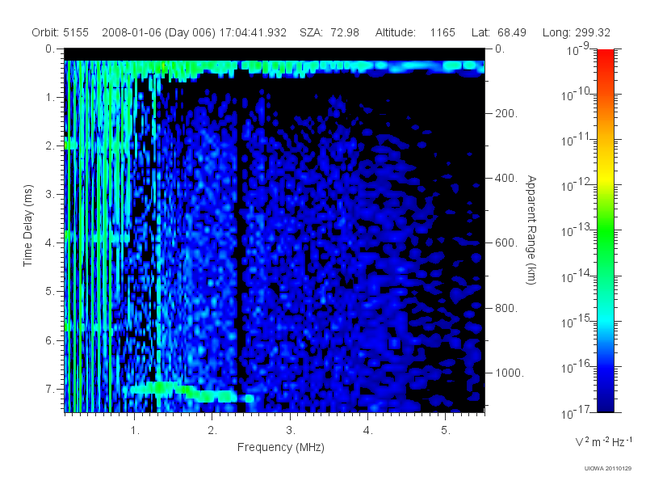Click the '600.' apparent range tick label

(x=506, y=243)
